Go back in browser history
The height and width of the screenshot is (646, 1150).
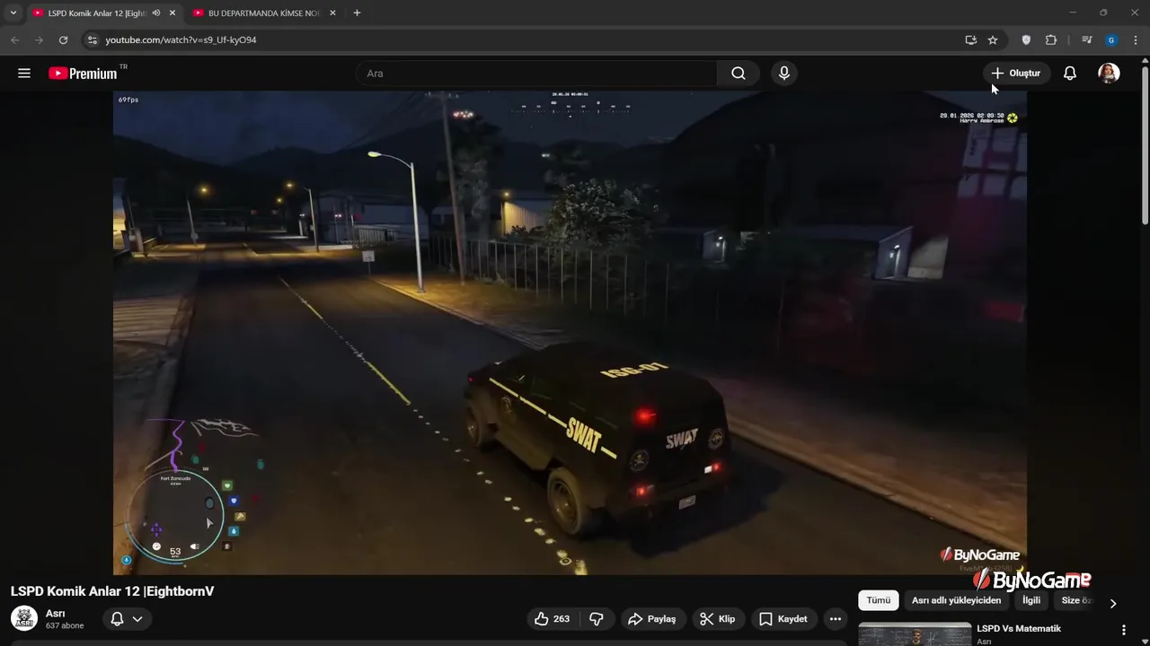tap(14, 39)
